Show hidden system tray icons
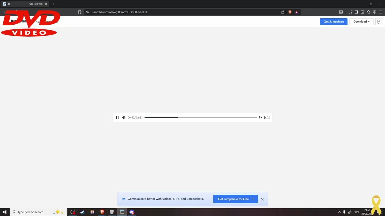This screenshot has width=385, height=216. (x=339, y=212)
